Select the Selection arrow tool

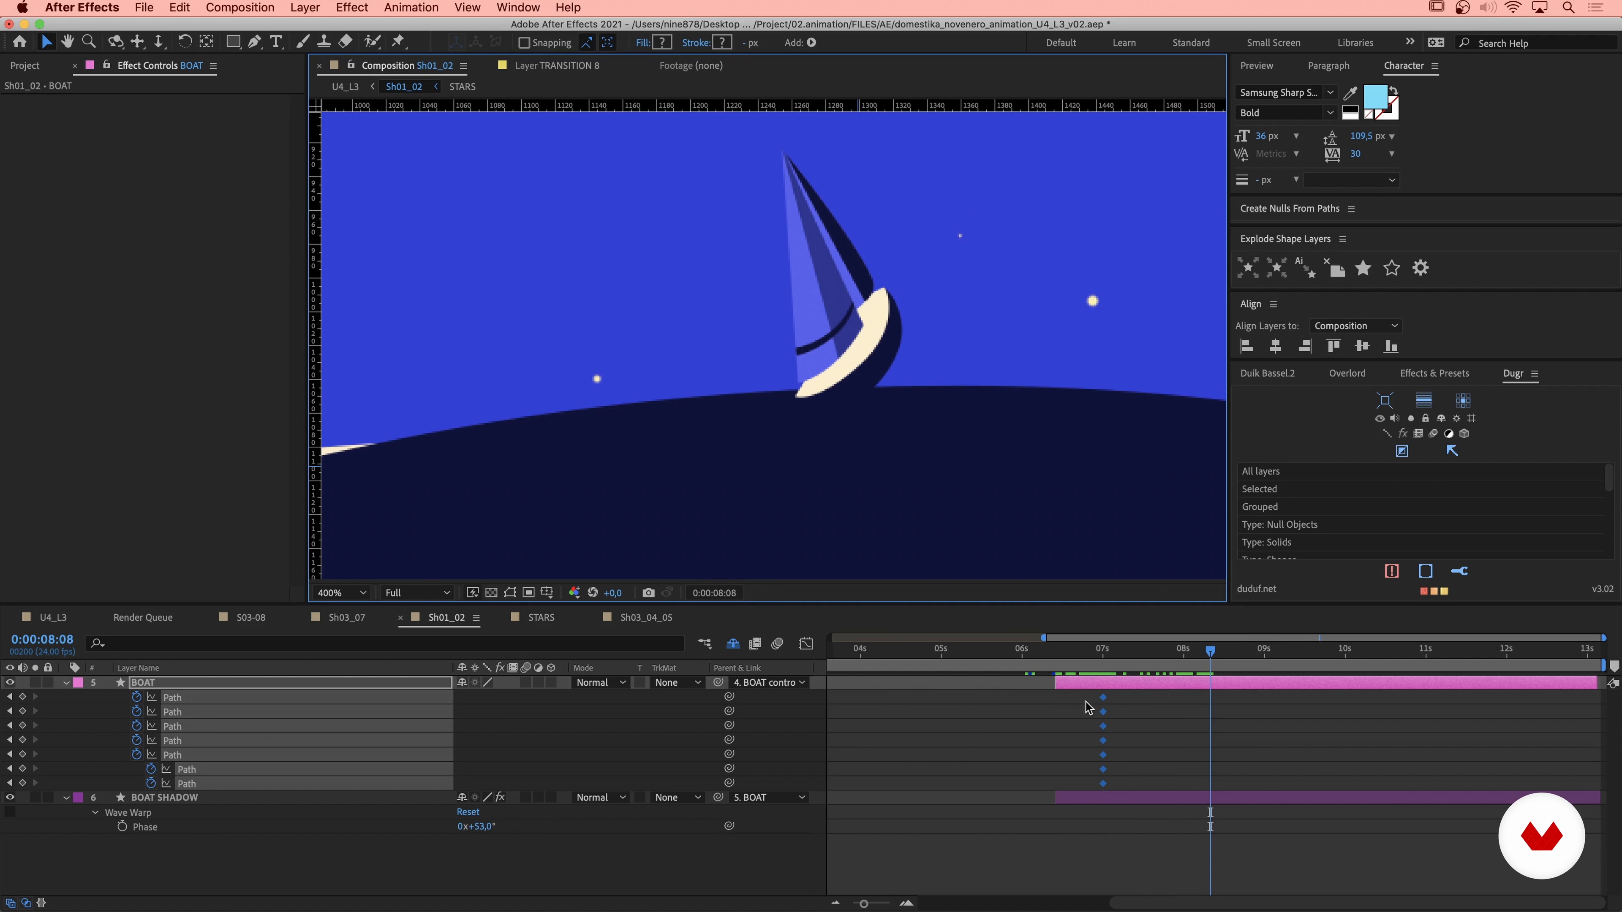(x=46, y=42)
